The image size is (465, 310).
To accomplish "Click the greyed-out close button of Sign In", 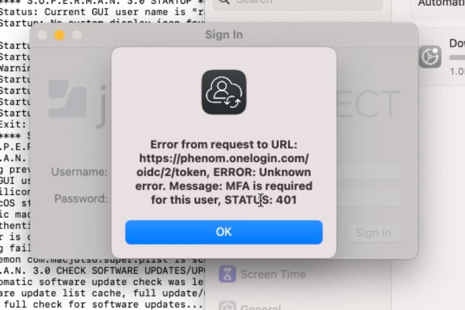I will pos(43,35).
